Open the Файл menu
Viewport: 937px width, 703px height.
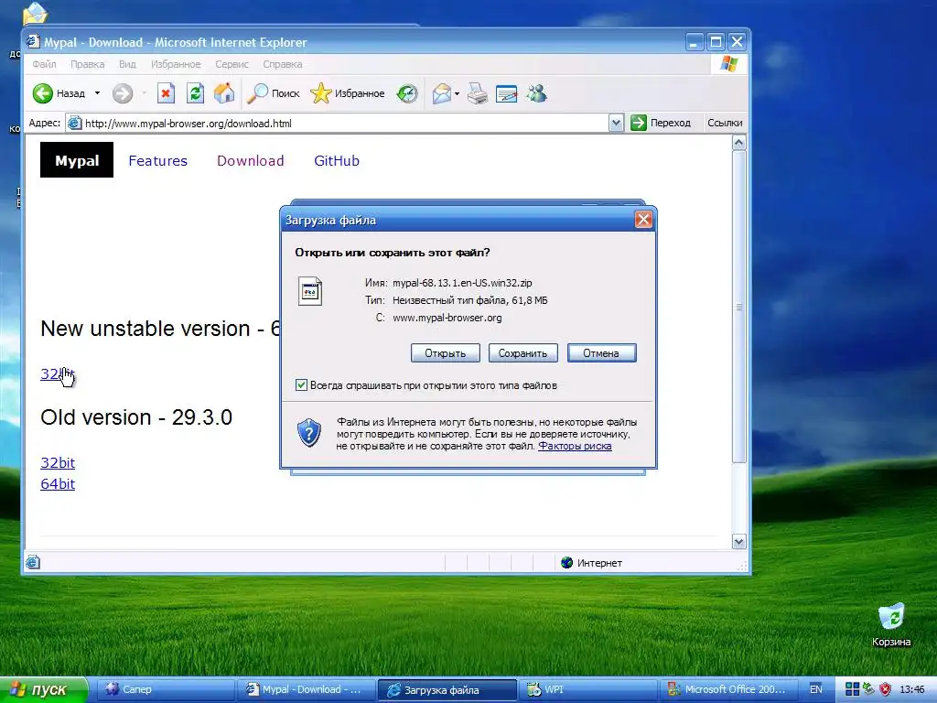coord(44,64)
